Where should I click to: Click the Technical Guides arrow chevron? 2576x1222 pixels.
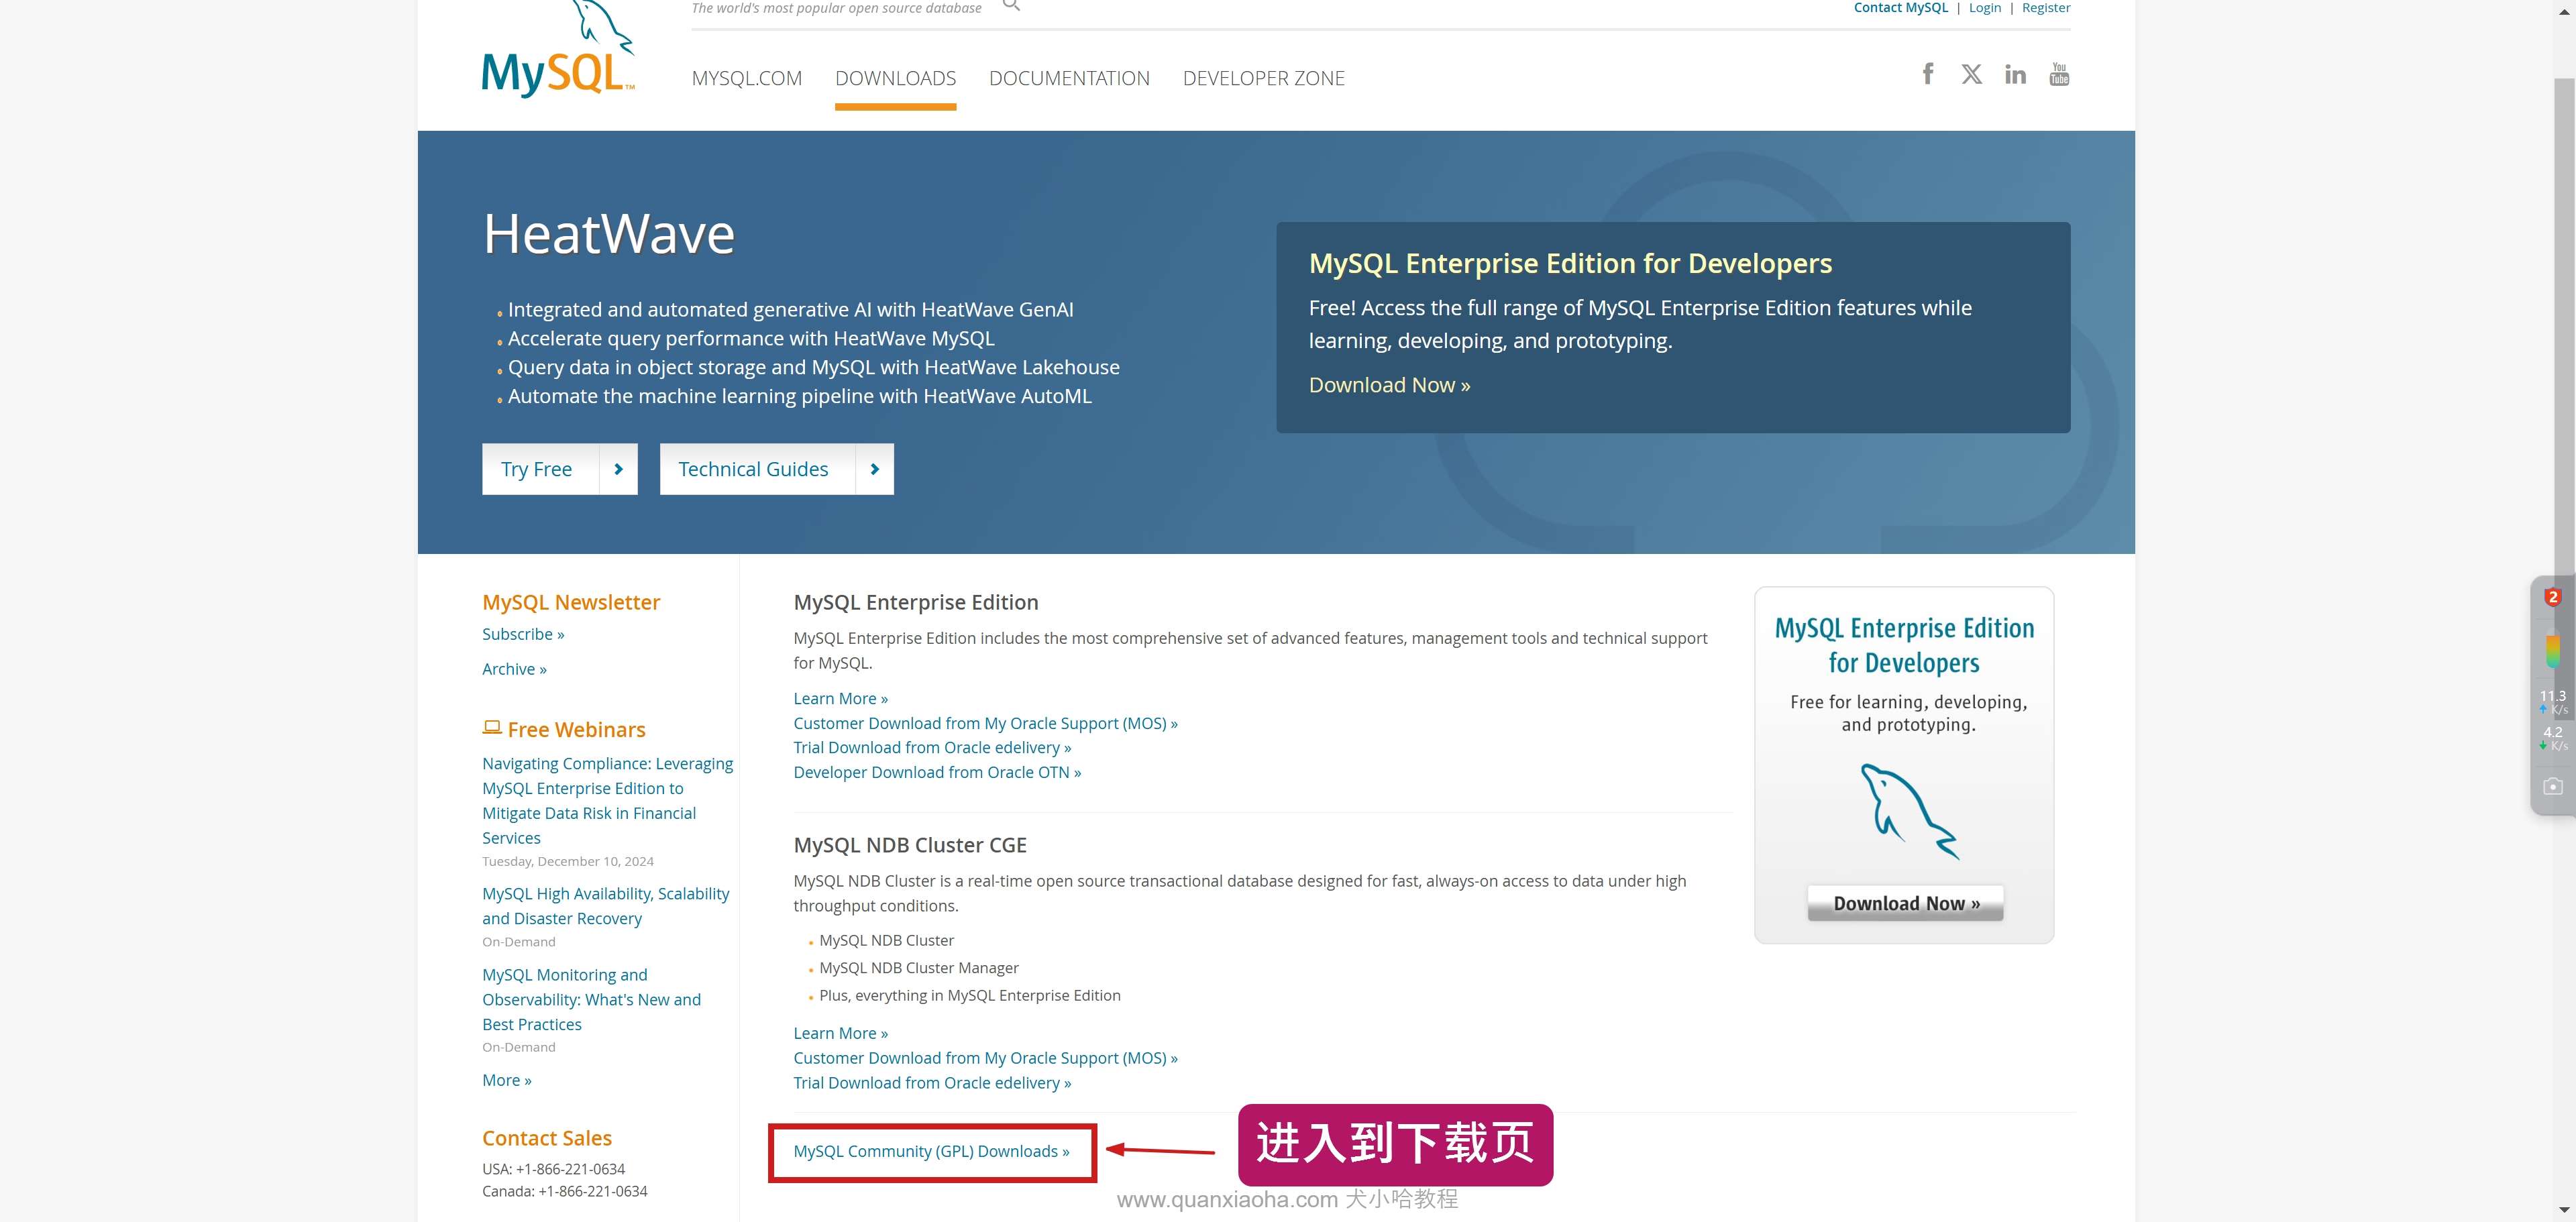click(875, 469)
